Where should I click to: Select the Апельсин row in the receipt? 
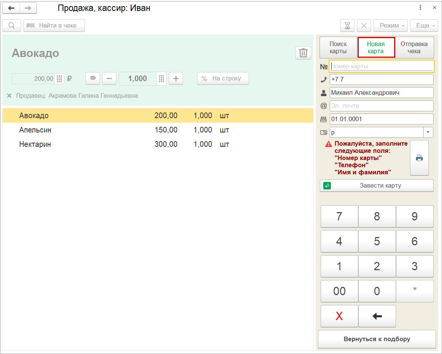click(x=158, y=130)
